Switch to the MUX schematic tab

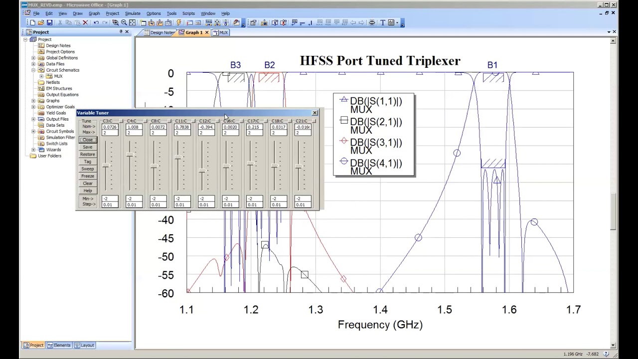[x=220, y=32]
